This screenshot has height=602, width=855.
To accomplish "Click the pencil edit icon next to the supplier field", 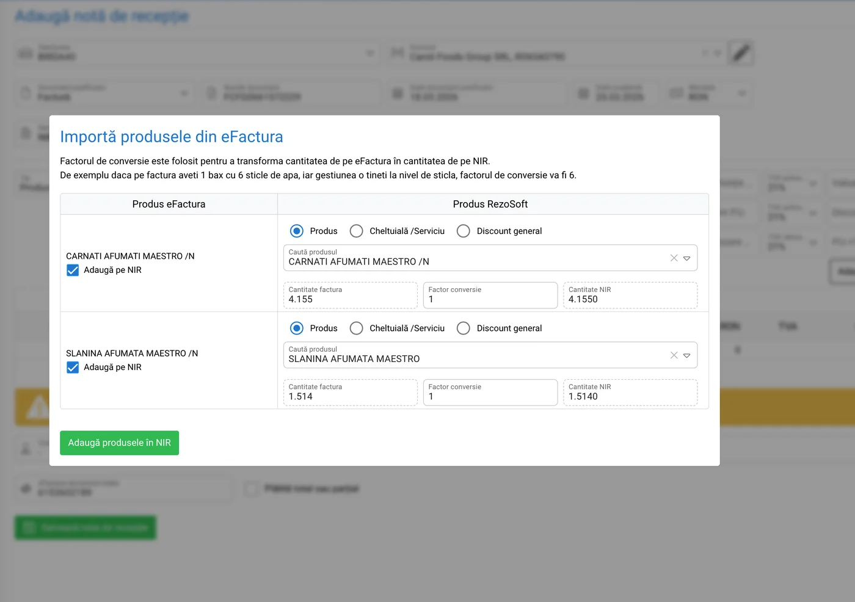I will [741, 54].
